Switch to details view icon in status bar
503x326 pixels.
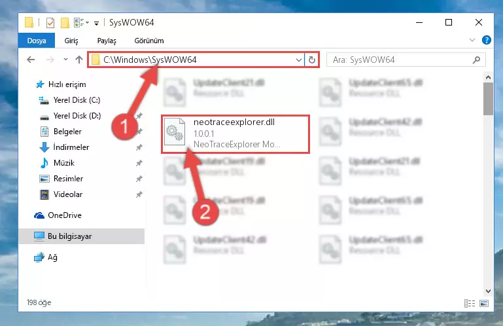(470, 303)
